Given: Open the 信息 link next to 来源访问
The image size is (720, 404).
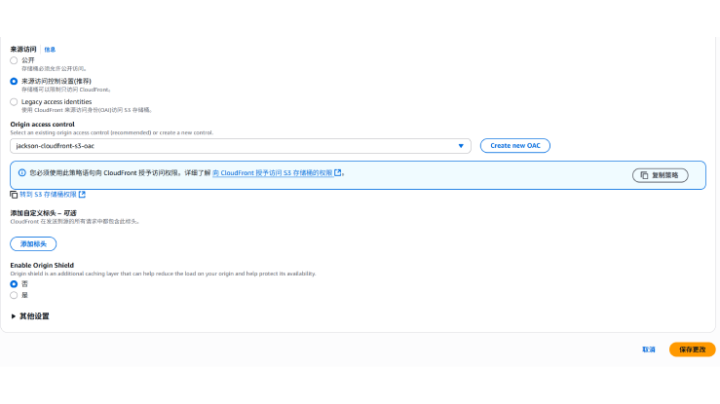Looking at the screenshot, I should (x=50, y=49).
